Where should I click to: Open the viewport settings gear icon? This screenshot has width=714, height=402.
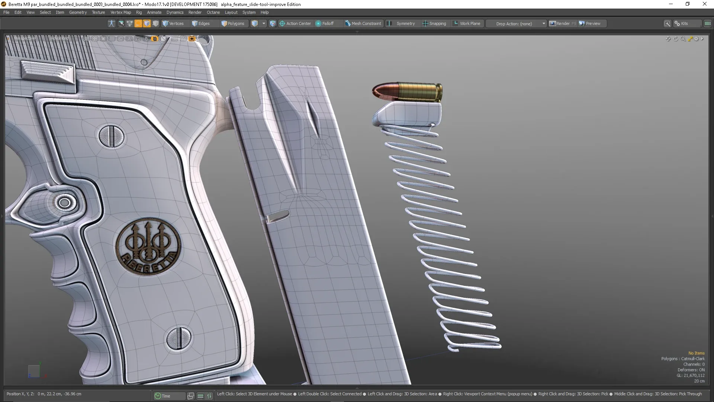point(697,39)
